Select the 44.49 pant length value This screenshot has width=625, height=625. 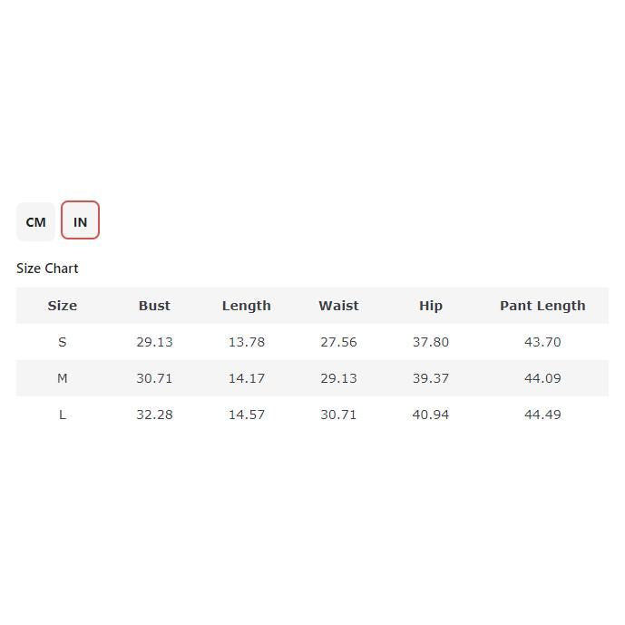pos(542,415)
